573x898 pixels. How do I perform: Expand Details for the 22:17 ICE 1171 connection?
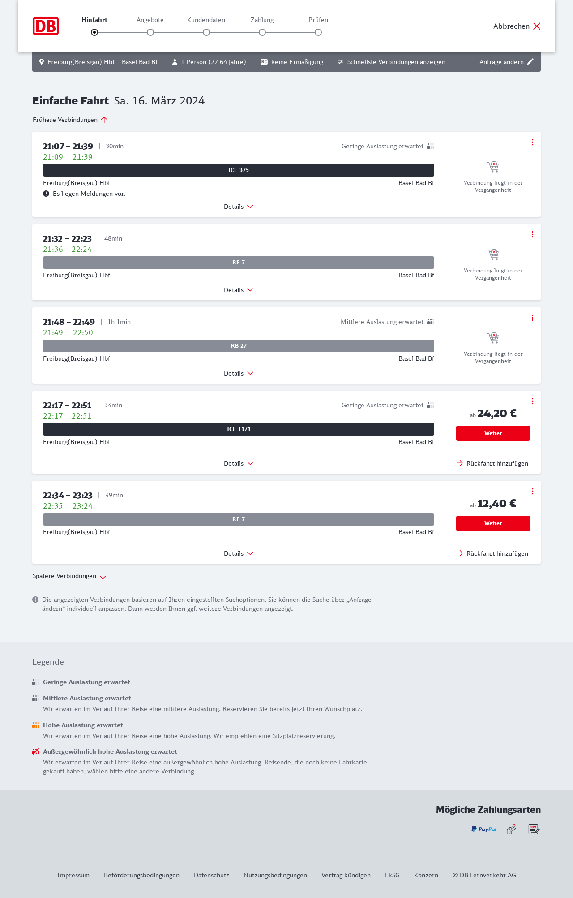(x=239, y=463)
